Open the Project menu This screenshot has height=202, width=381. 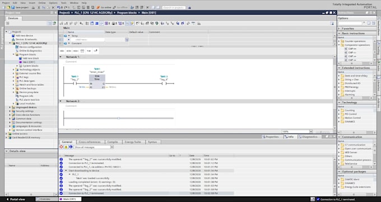click(6, 3)
